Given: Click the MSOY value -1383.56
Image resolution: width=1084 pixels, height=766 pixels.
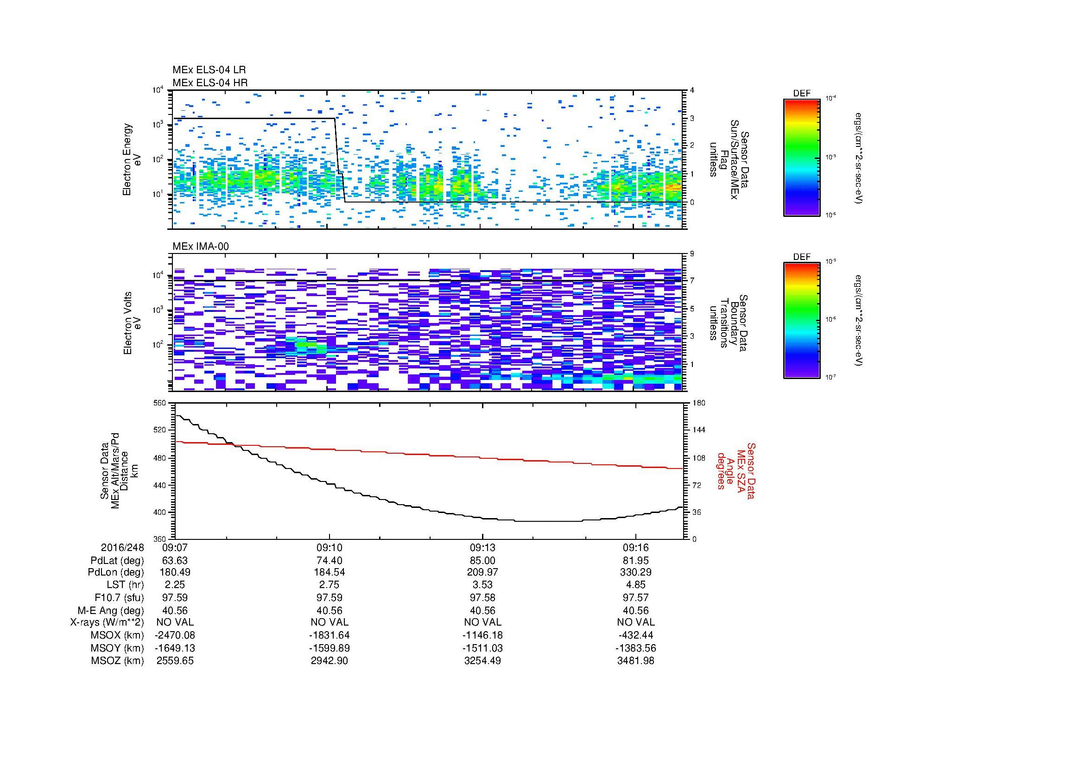Looking at the screenshot, I should [636, 648].
